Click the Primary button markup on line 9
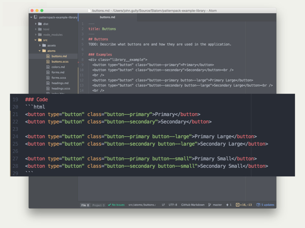 click(153, 65)
